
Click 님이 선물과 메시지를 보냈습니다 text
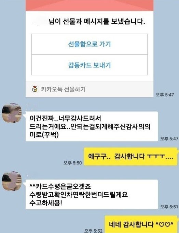click(97, 22)
